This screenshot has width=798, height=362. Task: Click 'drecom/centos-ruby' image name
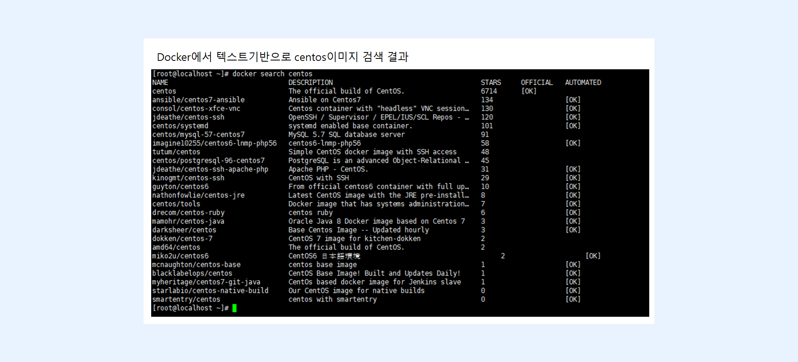[188, 213]
